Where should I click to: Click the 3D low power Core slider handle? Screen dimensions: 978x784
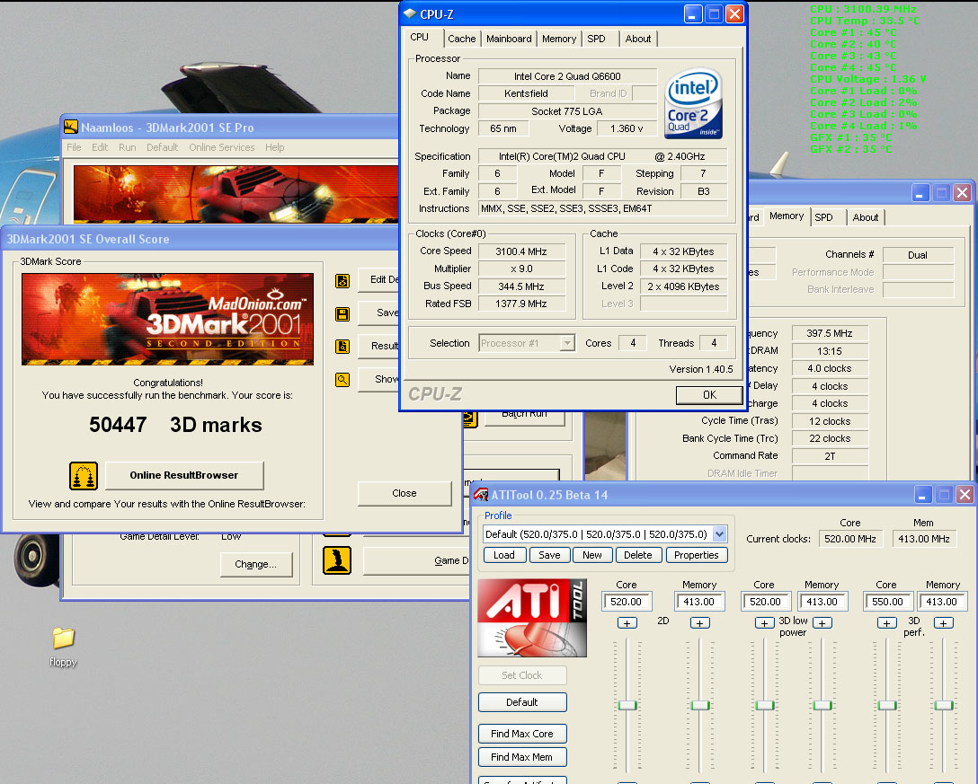[765, 706]
